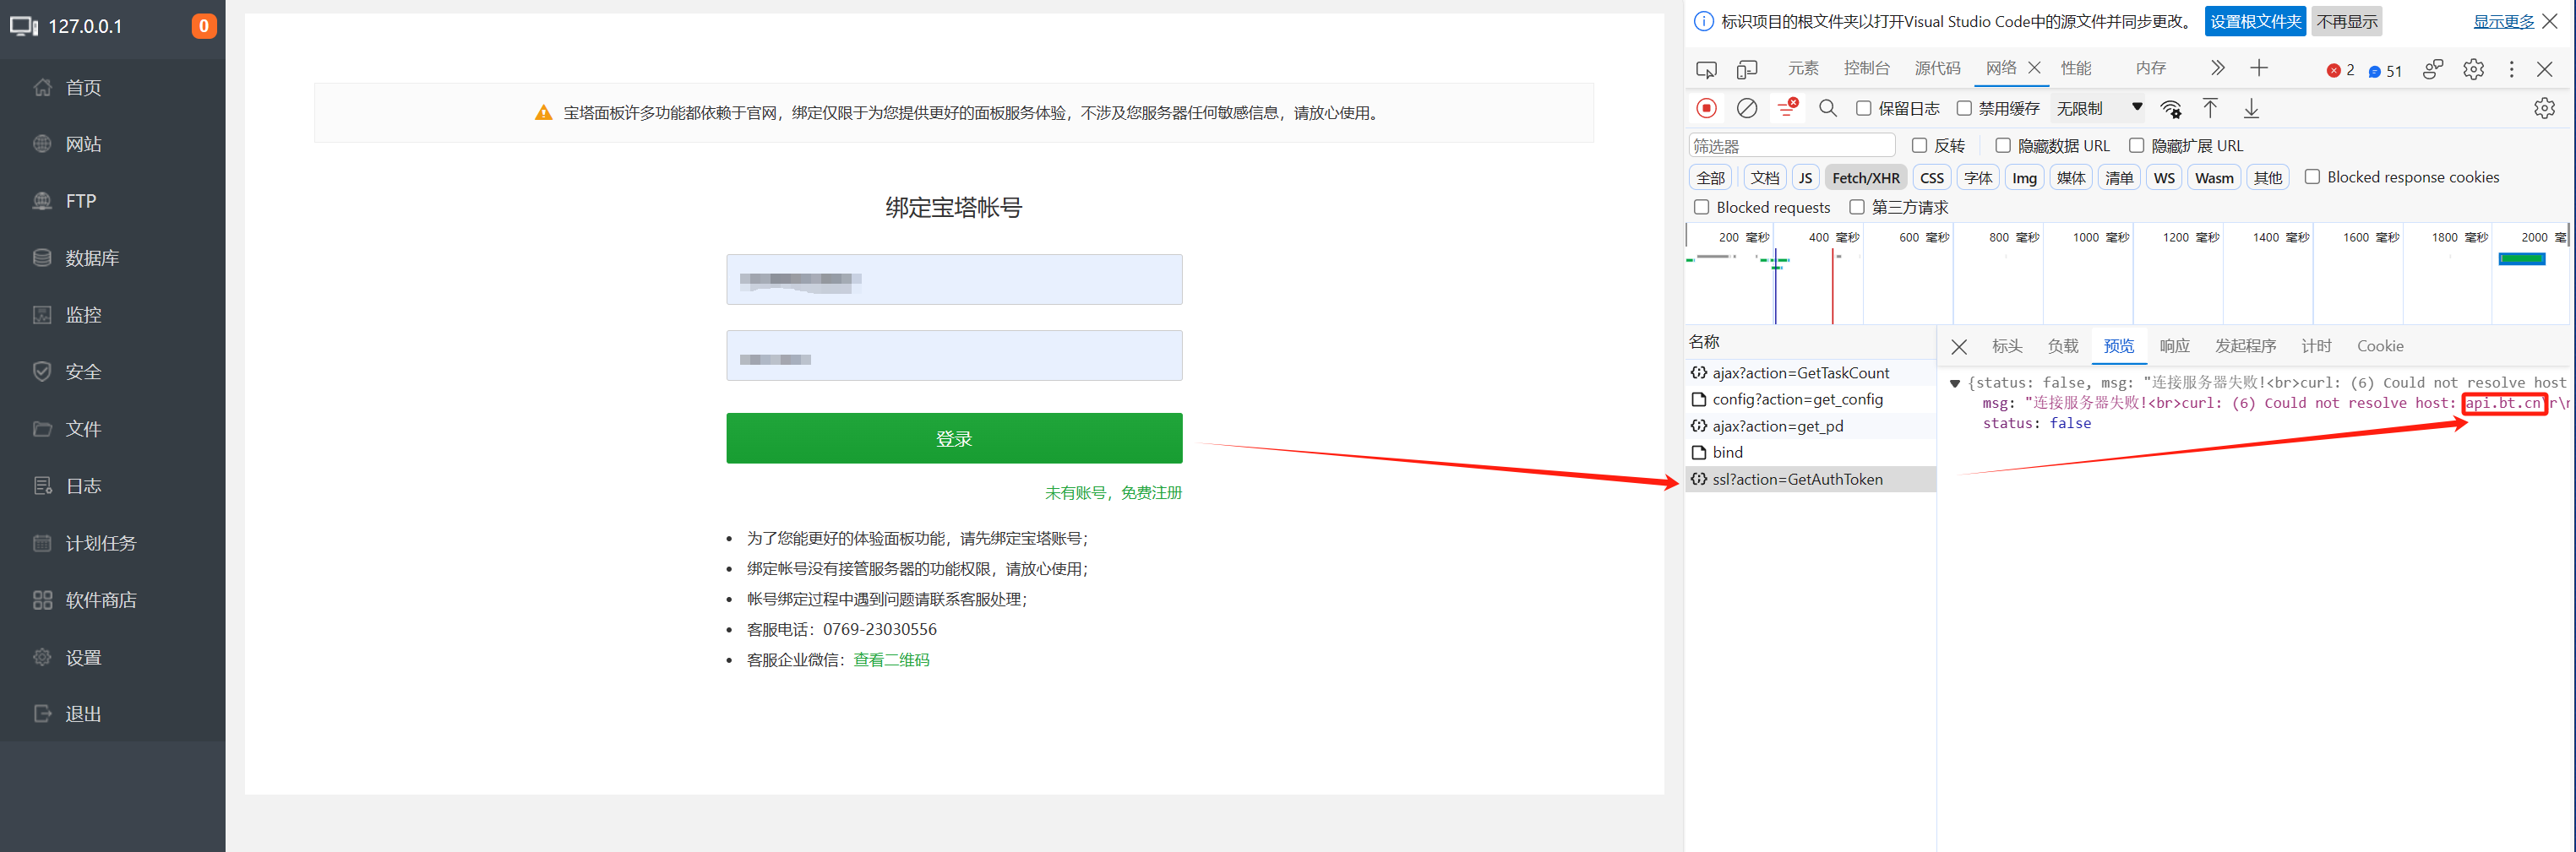Check the 反转 checkbox
2576x852 pixels.
coord(1919,146)
